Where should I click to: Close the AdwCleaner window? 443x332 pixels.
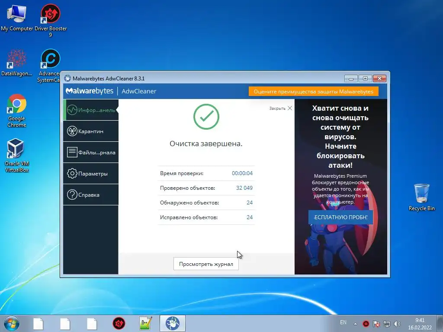[379, 79]
